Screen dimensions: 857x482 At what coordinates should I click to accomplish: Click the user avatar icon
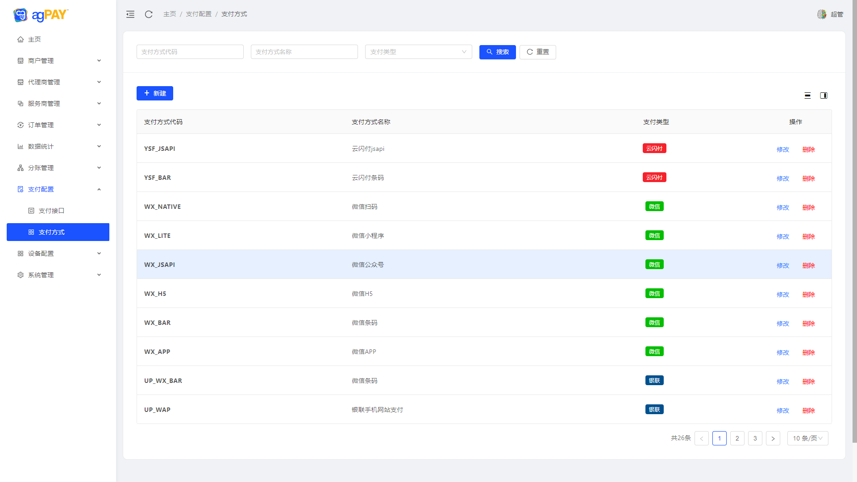coord(822,14)
